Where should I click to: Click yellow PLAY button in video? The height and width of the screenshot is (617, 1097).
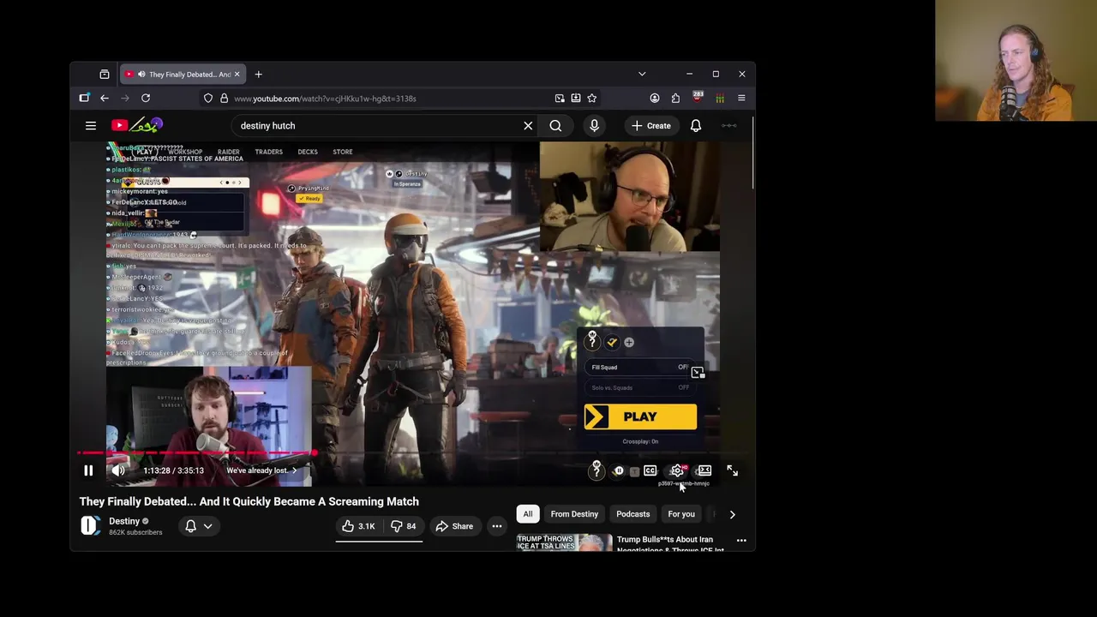[640, 417]
